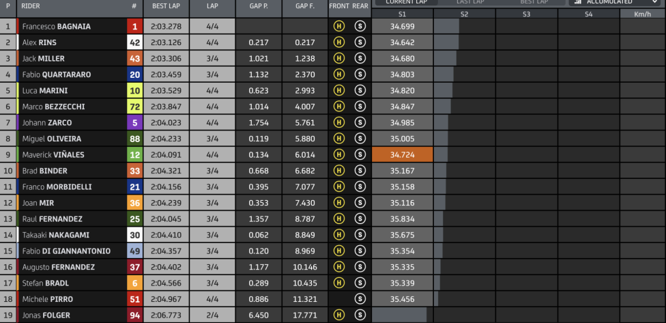Click Pirro's best lap 2:04.967
The width and height of the screenshot is (666, 323).
click(x=166, y=299)
